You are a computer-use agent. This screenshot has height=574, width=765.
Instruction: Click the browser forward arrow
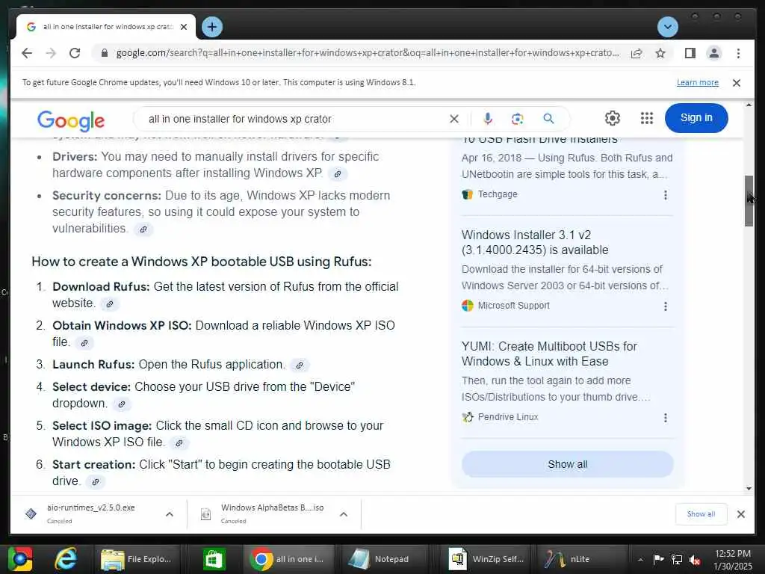(51, 53)
